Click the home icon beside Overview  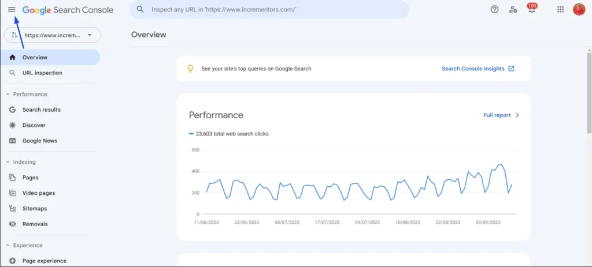click(x=13, y=58)
